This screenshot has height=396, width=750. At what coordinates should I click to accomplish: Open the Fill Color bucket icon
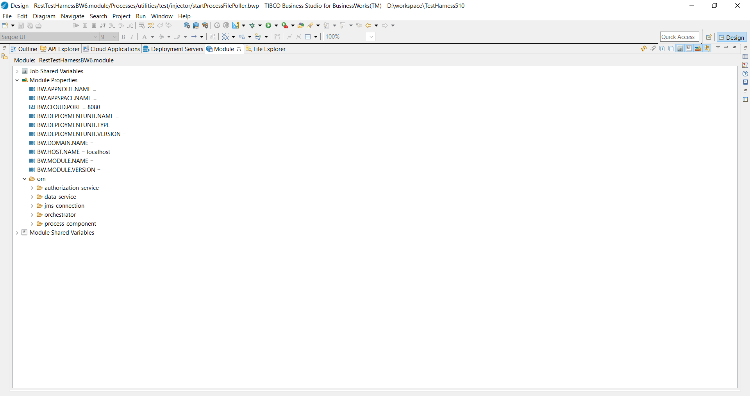tap(161, 37)
